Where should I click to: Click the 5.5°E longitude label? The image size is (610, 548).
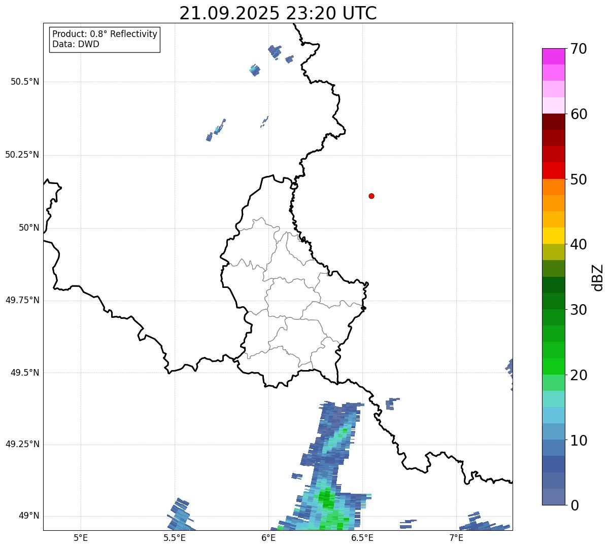point(175,537)
